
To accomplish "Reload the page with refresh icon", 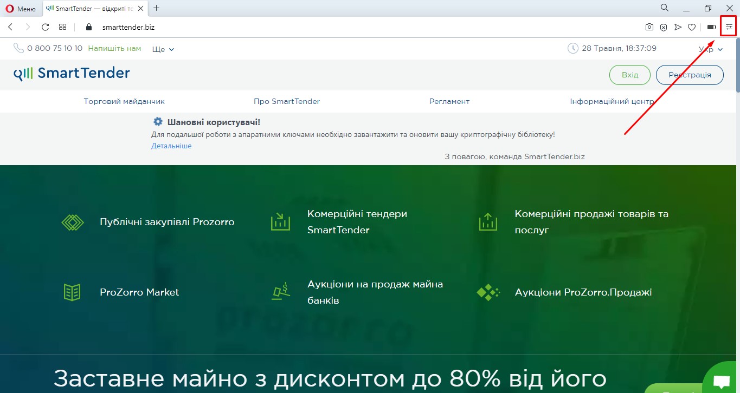I will pyautogui.click(x=46, y=27).
